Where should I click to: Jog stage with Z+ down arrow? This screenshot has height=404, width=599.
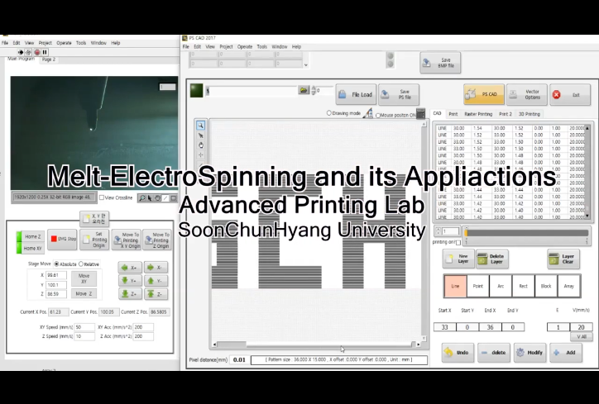tap(130, 294)
